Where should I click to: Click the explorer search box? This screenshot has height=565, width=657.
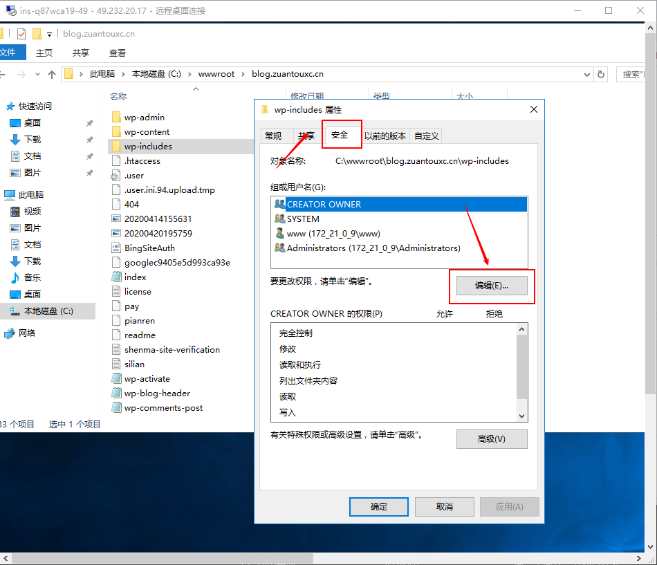[x=631, y=74]
